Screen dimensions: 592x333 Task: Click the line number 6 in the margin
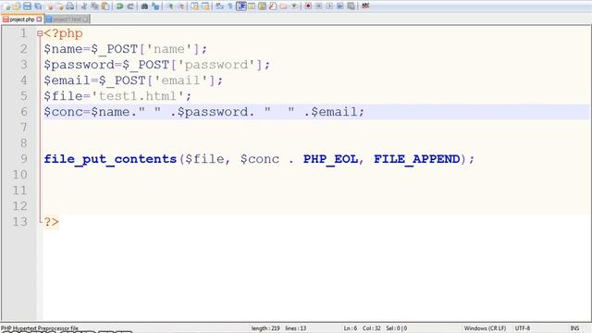(24, 112)
